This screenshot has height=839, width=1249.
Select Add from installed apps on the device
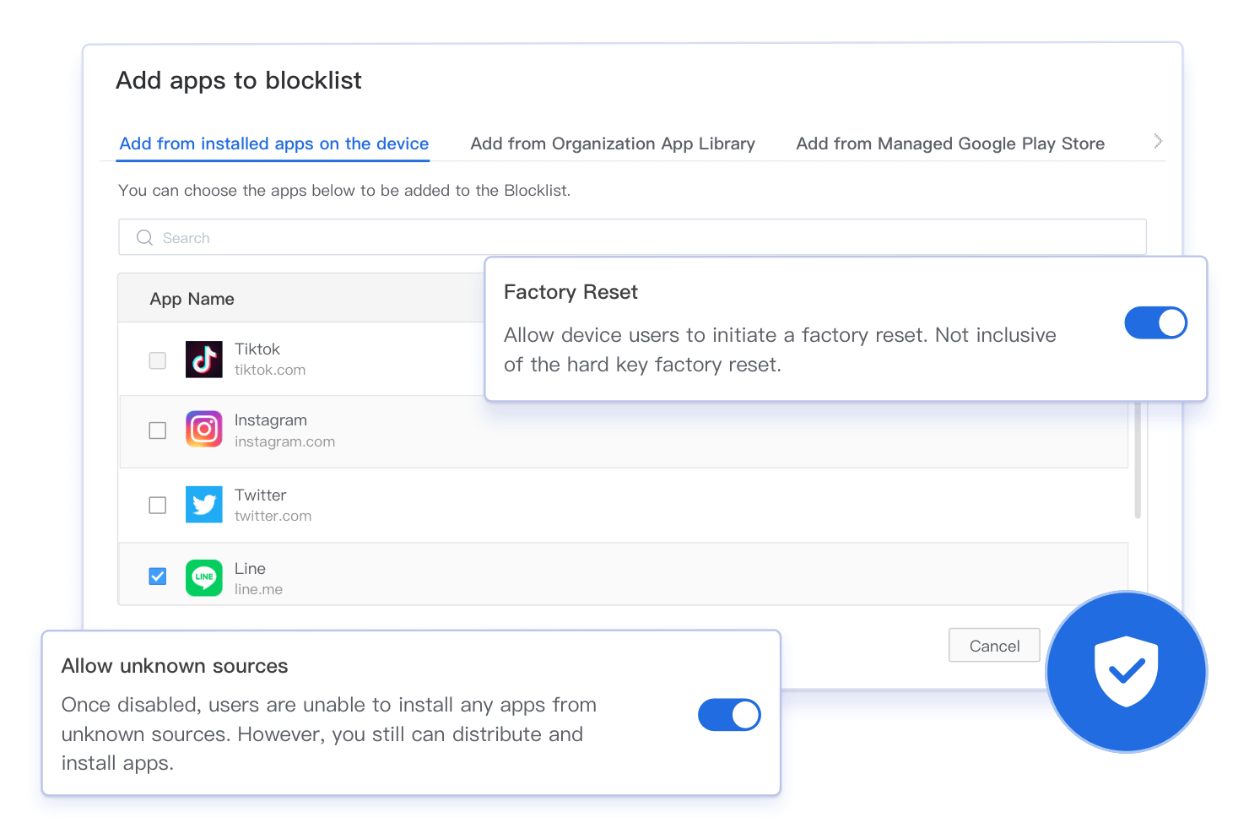(273, 143)
